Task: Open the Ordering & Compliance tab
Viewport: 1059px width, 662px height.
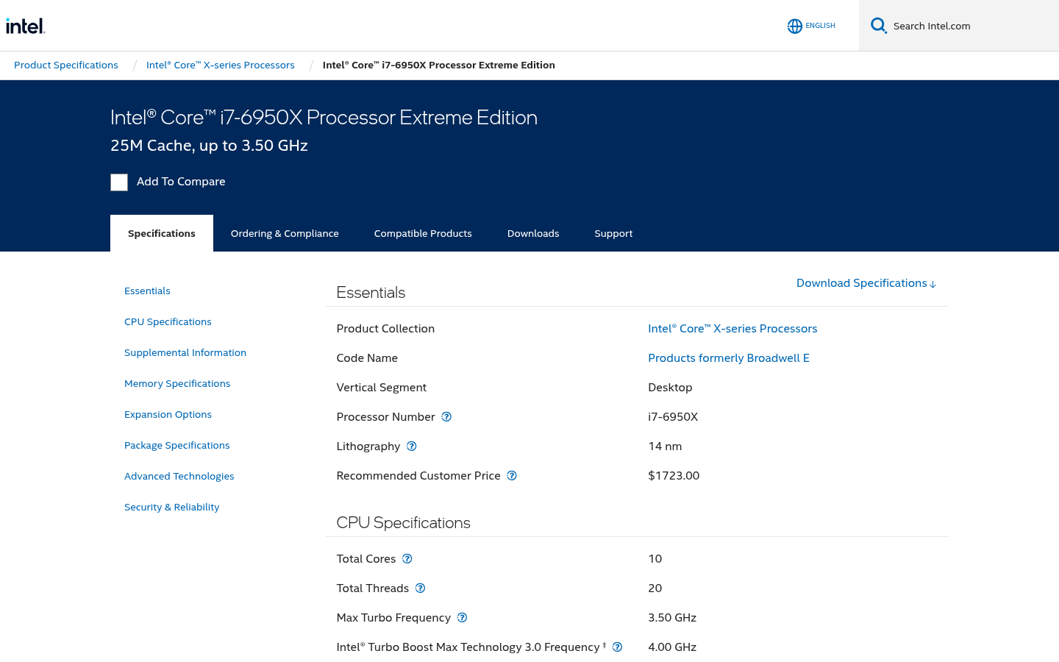Action: pos(285,233)
